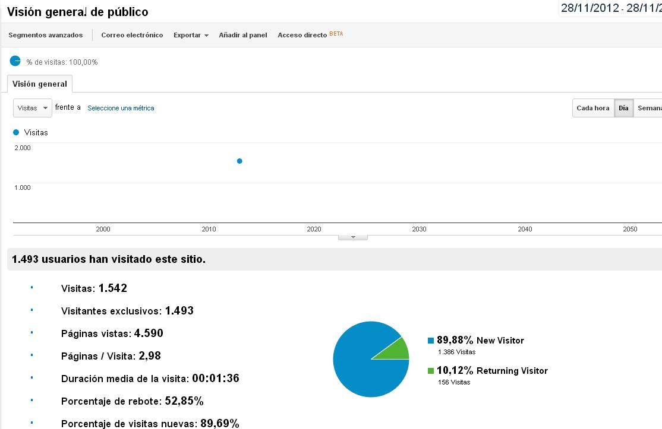Open Acceso directo BETA
Image resolution: width=662 pixels, height=429 pixels.
pos(310,34)
